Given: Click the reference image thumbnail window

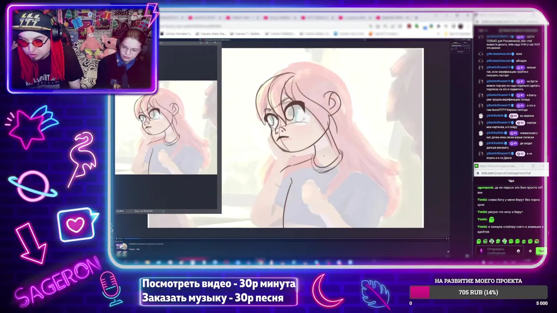Looking at the screenshot, I should point(166,127).
